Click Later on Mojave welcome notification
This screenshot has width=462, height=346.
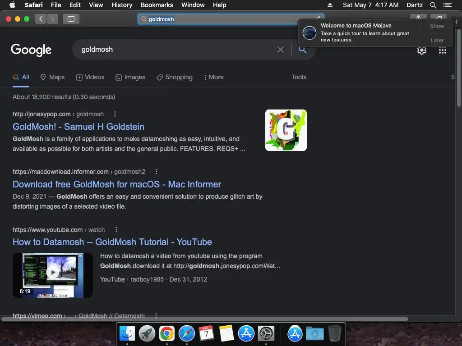(x=437, y=40)
